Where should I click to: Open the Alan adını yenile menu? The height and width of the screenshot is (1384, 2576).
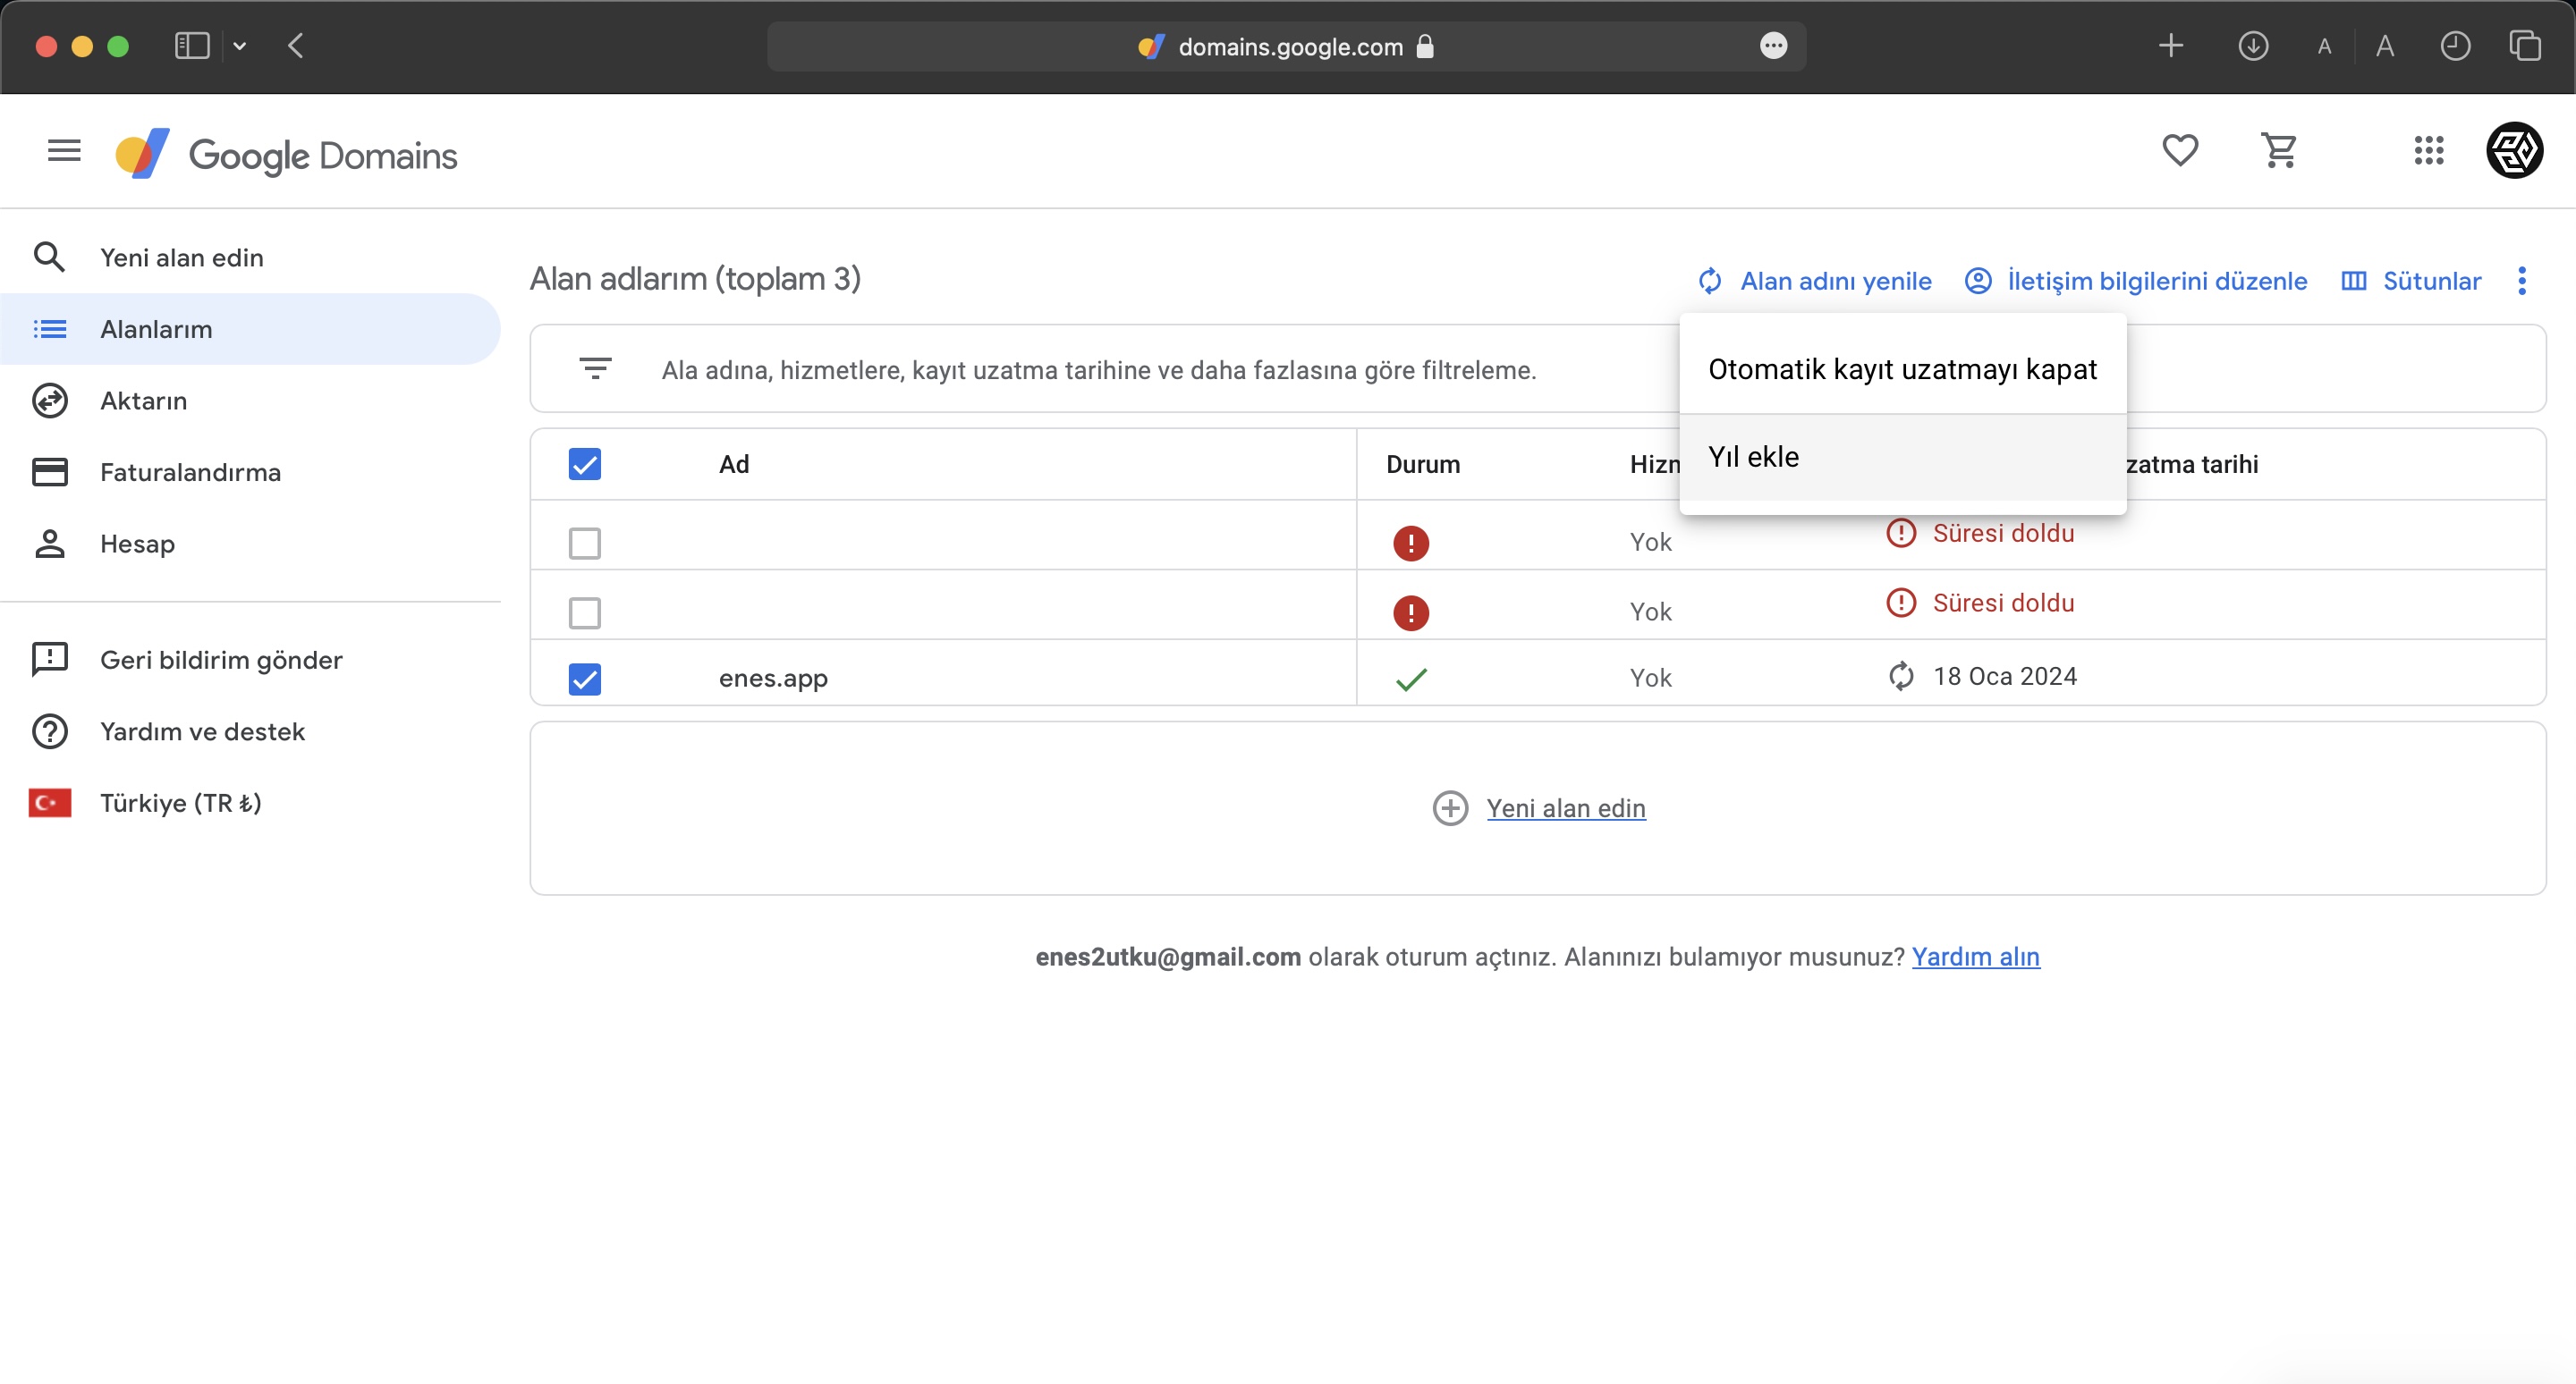click(x=1815, y=281)
